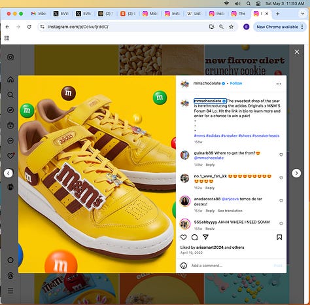Open the #sneakerheads hashtag link
Image resolution: width=310 pixels, height=305 pixels.
click(x=266, y=135)
